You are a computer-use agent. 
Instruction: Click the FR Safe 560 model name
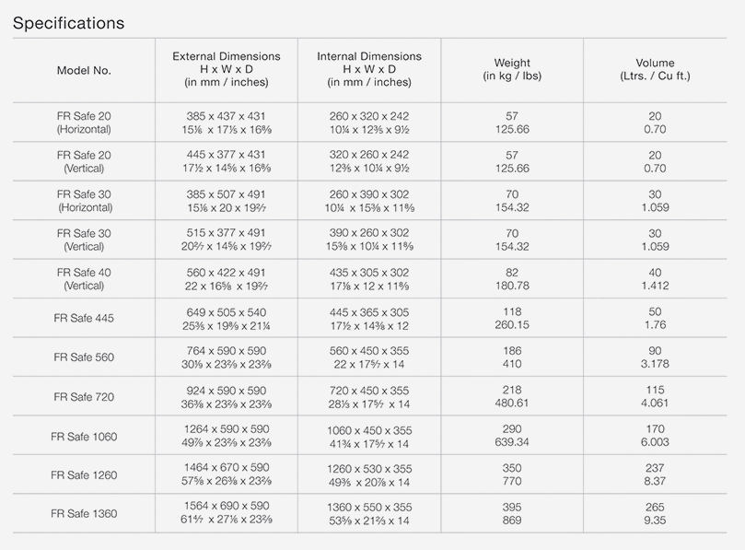coord(84,357)
